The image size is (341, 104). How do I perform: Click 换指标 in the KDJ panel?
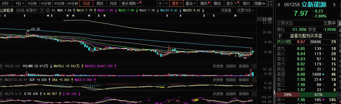(244, 94)
